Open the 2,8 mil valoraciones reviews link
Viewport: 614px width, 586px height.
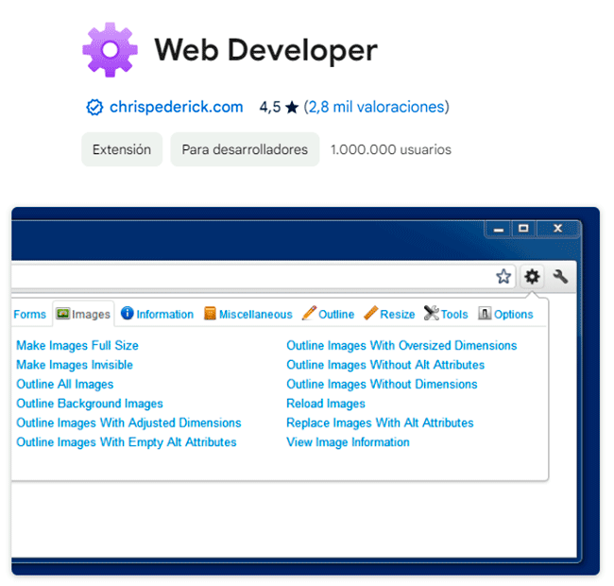click(377, 107)
